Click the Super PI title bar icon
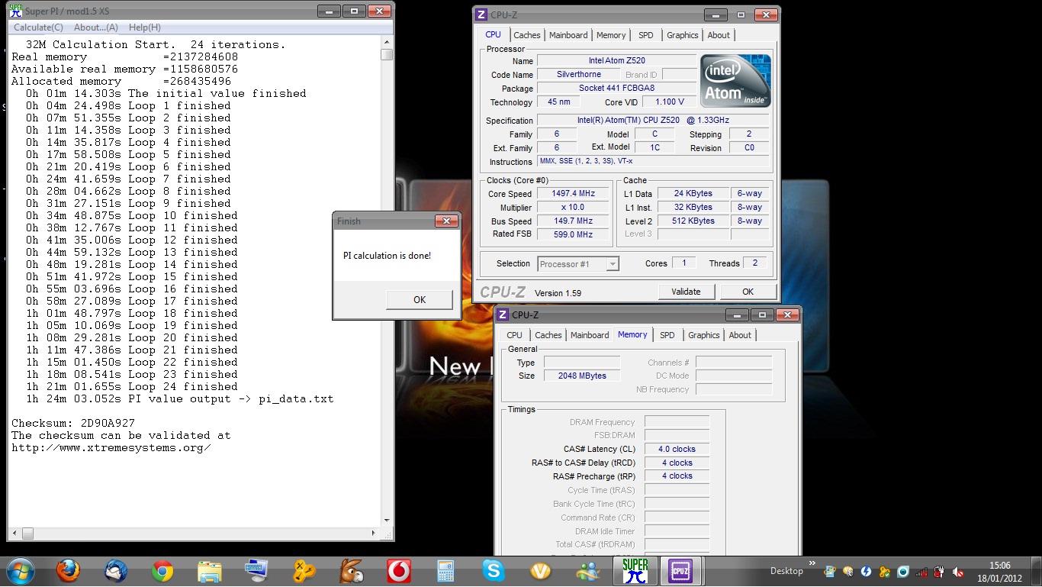Screen dimensions: 1042x587 click(x=15, y=11)
